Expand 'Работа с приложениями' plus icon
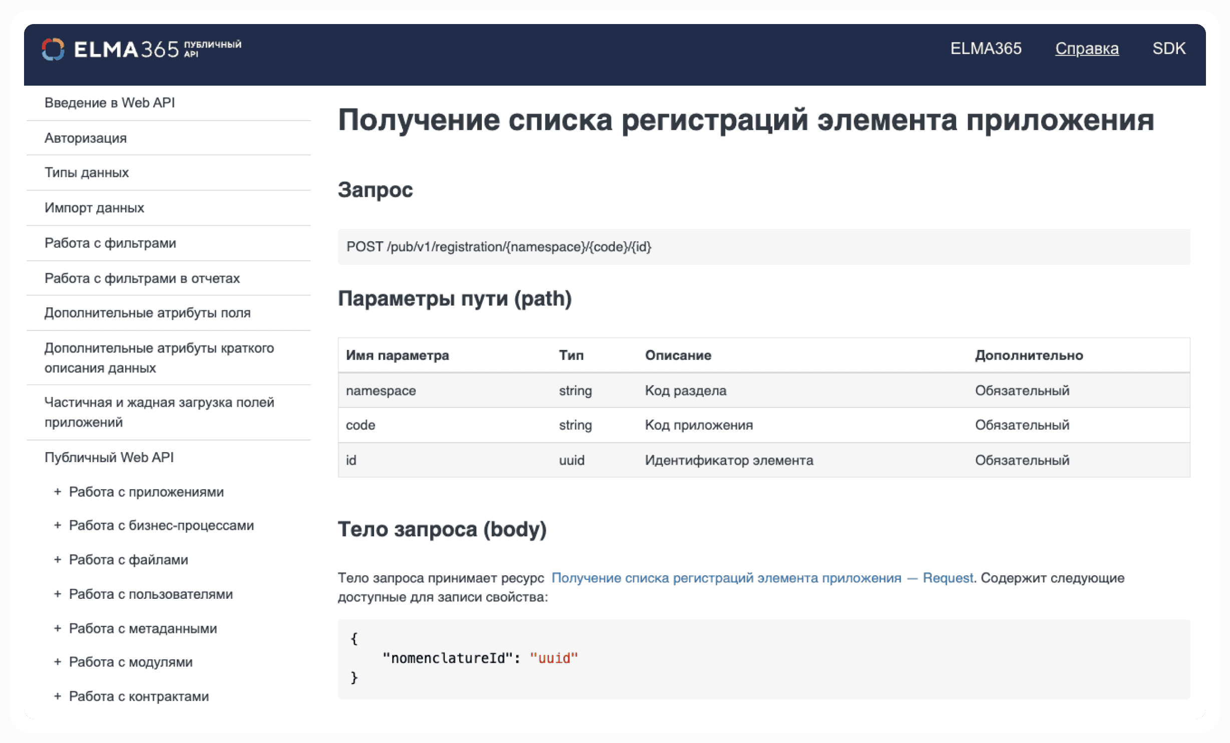Image resolution: width=1230 pixels, height=743 pixels. click(x=58, y=492)
